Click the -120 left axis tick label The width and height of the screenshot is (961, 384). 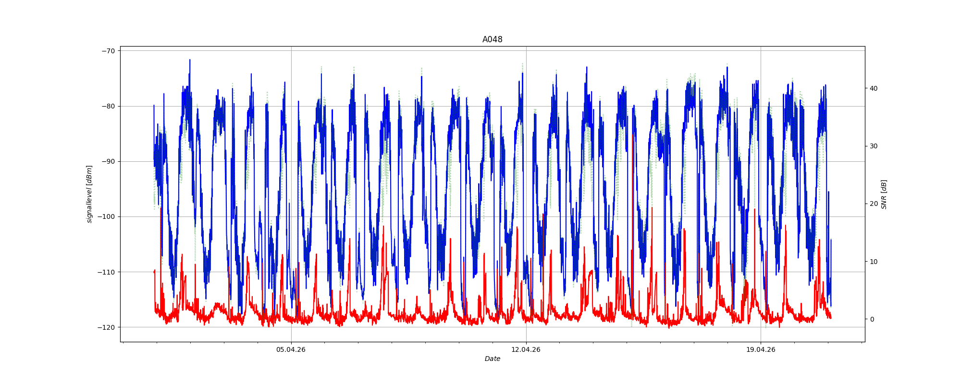click(x=107, y=327)
